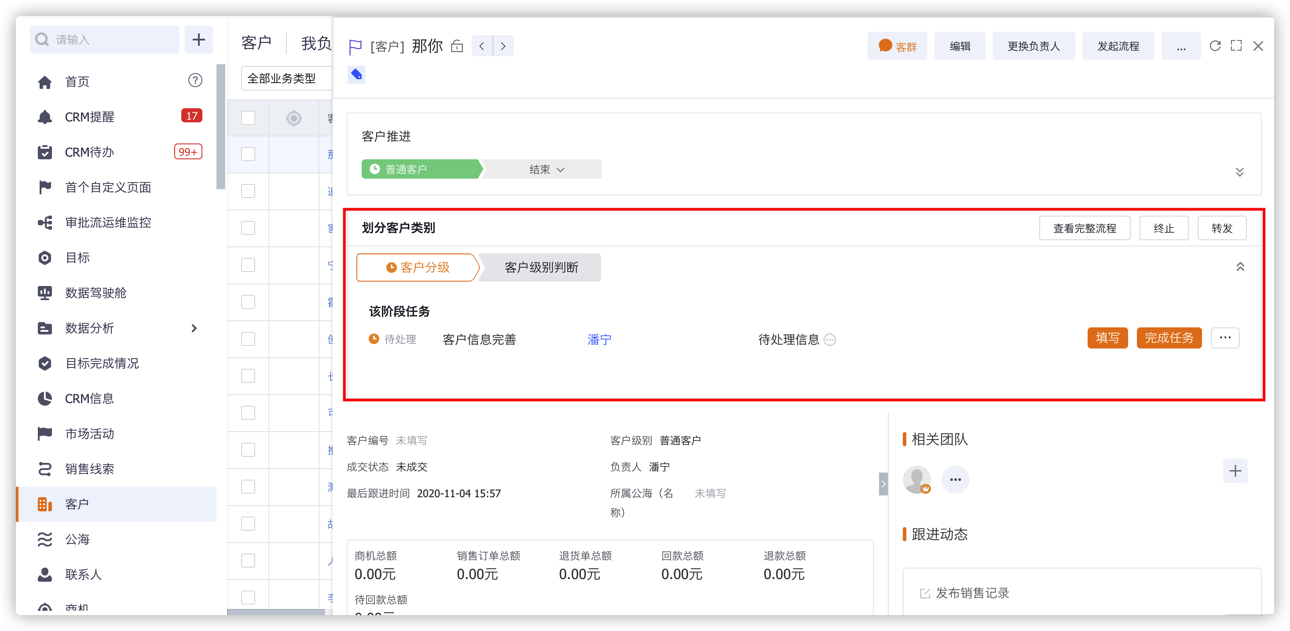Open 销售线索 route icon
This screenshot has height=631, width=1290.
(x=44, y=469)
